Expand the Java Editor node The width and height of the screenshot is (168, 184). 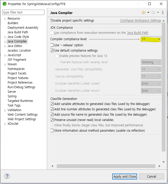[5, 46]
